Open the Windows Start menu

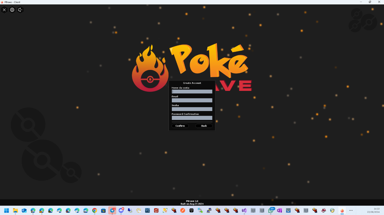click(7, 210)
